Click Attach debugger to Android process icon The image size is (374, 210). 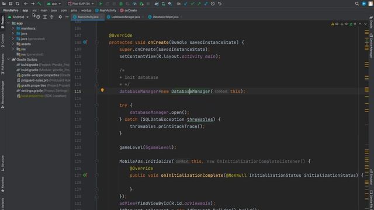pyautogui.click(x=141, y=4)
